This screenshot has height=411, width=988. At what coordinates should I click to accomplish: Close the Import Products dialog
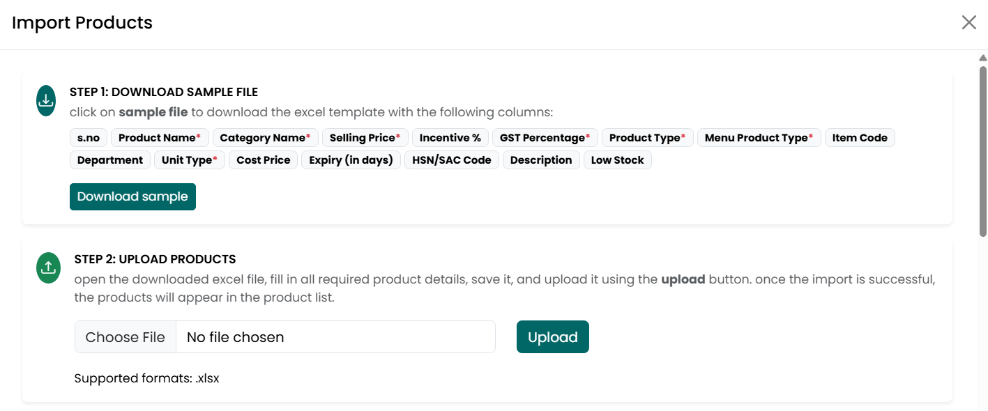(969, 22)
